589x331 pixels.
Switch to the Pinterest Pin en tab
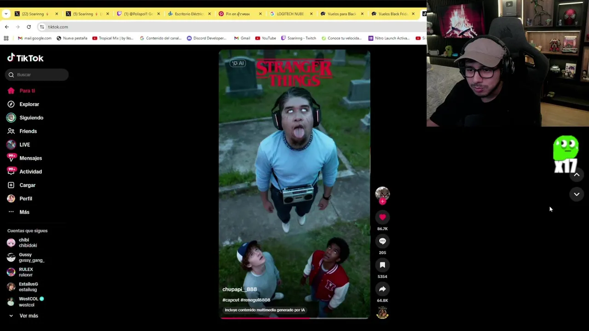(239, 14)
